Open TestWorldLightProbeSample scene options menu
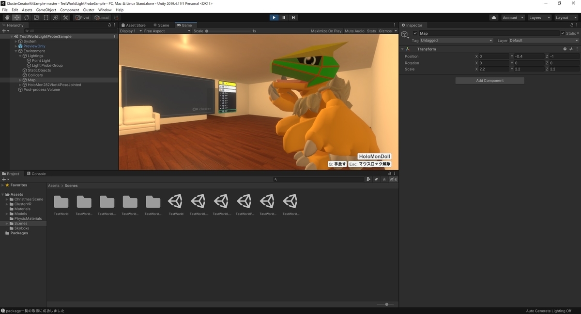This screenshot has width=581, height=314. [x=115, y=36]
